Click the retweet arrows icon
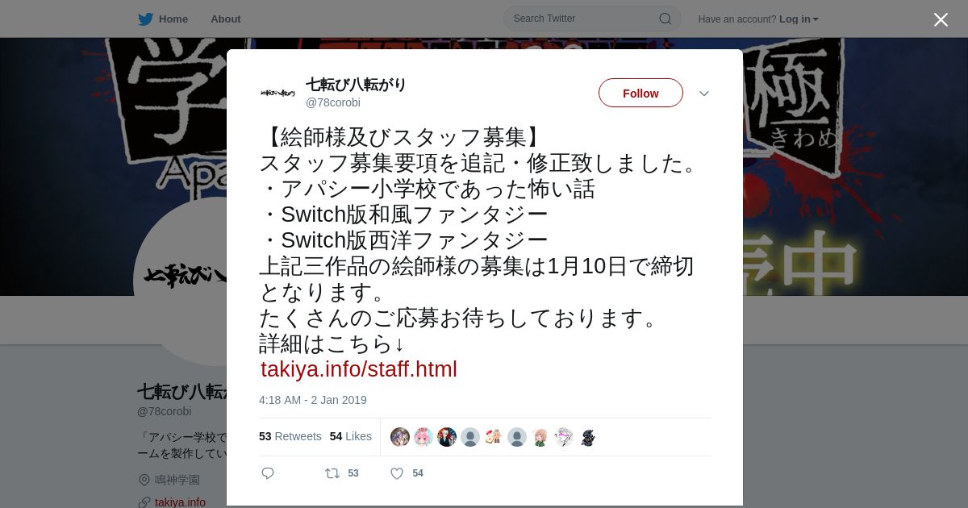 pos(332,473)
